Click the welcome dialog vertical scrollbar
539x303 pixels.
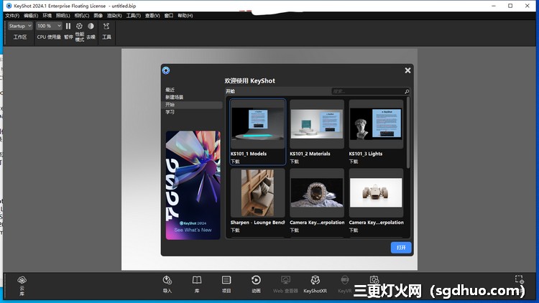click(408, 133)
